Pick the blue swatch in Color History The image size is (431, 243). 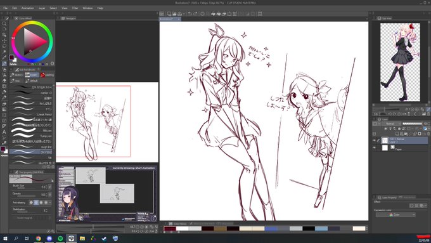(x=271, y=228)
